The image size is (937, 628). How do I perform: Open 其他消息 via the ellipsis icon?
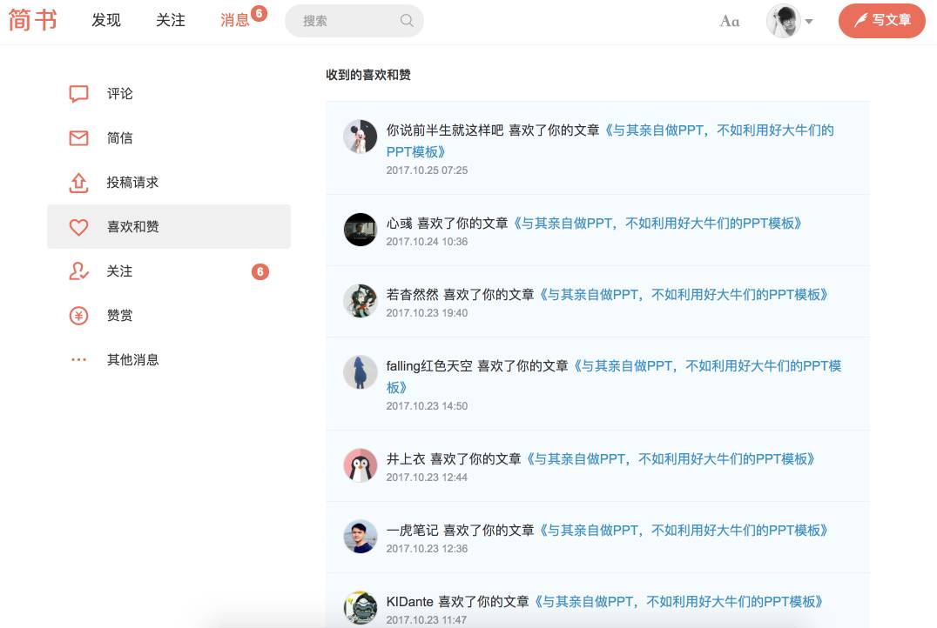[x=78, y=359]
